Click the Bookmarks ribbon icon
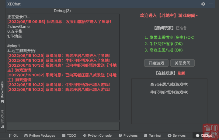This screenshot has height=140, width=219. tap(2, 101)
